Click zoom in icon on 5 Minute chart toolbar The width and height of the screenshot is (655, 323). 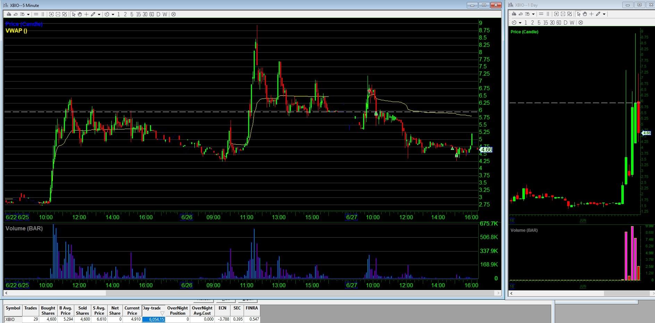[51, 14]
